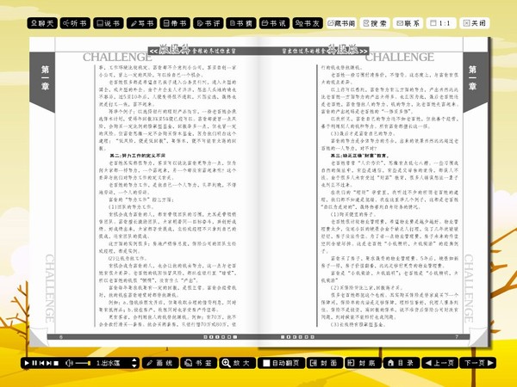
Task: Open the button between 写书 and 书评
Action: [175, 23]
